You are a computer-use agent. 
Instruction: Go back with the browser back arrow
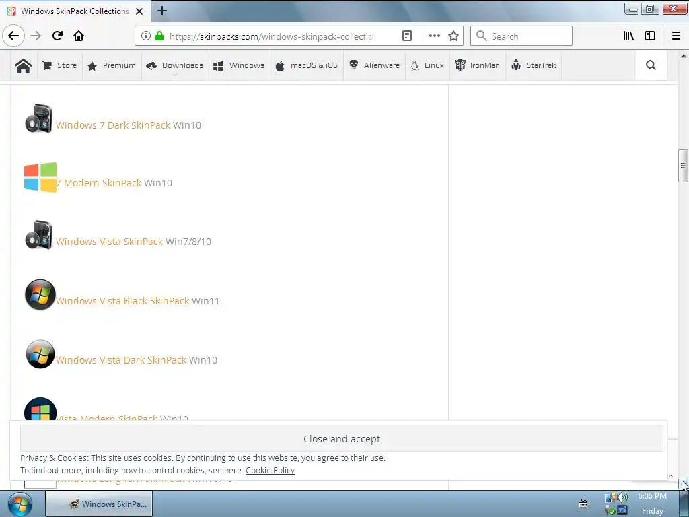[x=13, y=36]
